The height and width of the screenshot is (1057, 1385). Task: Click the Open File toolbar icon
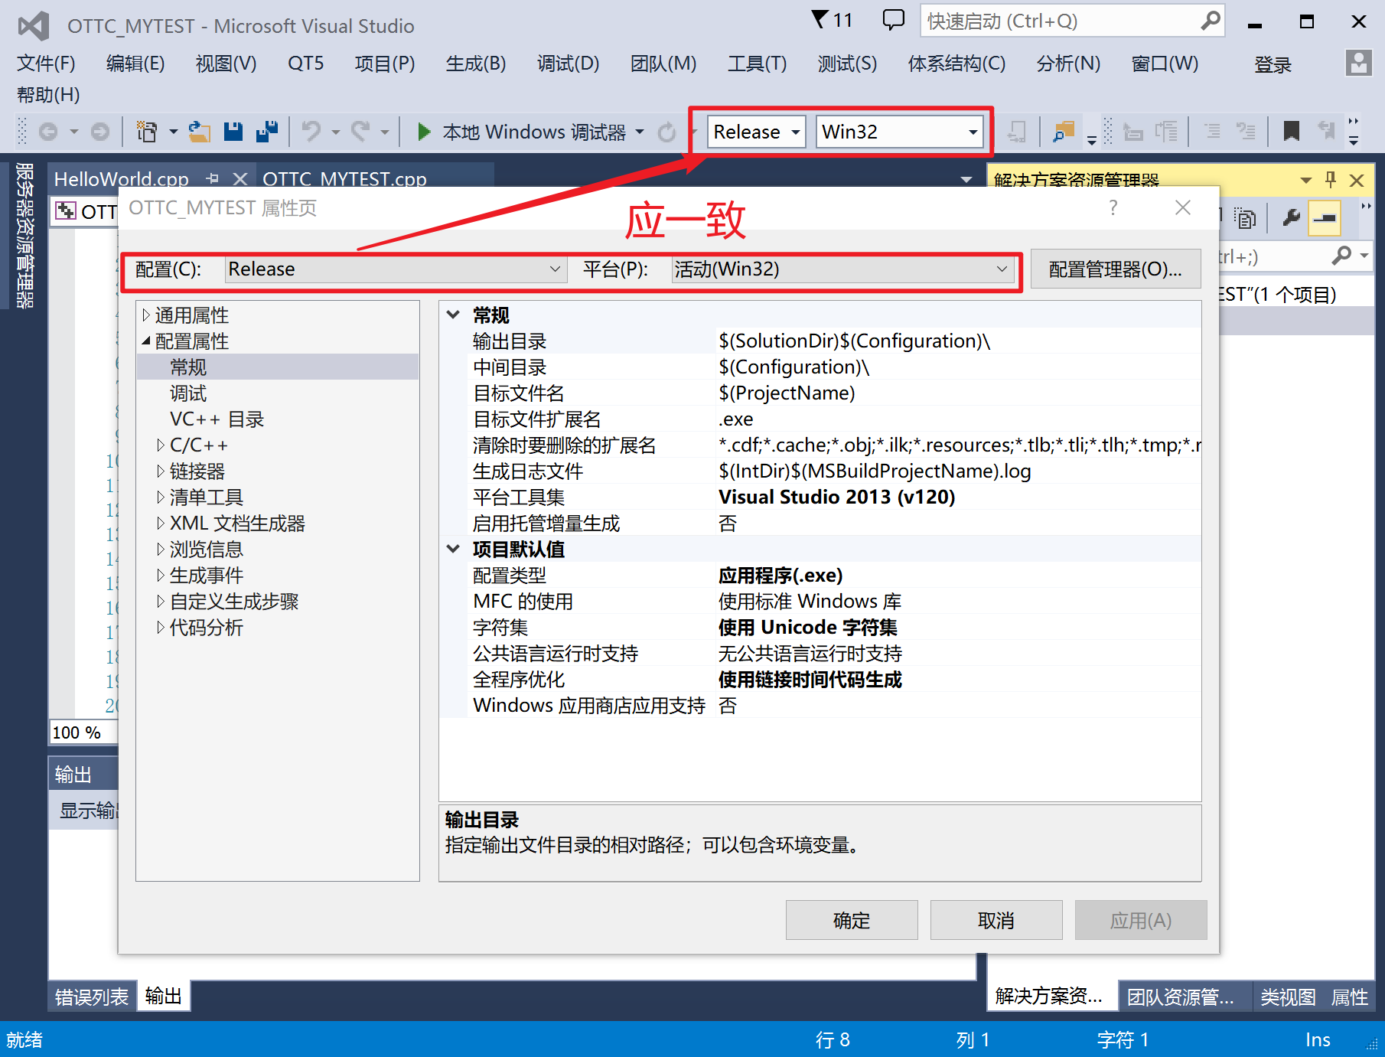(199, 131)
